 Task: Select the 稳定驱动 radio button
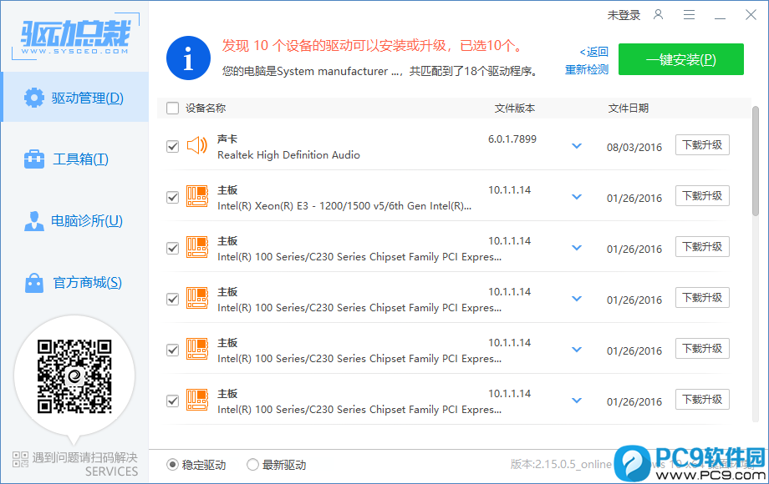tap(172, 465)
